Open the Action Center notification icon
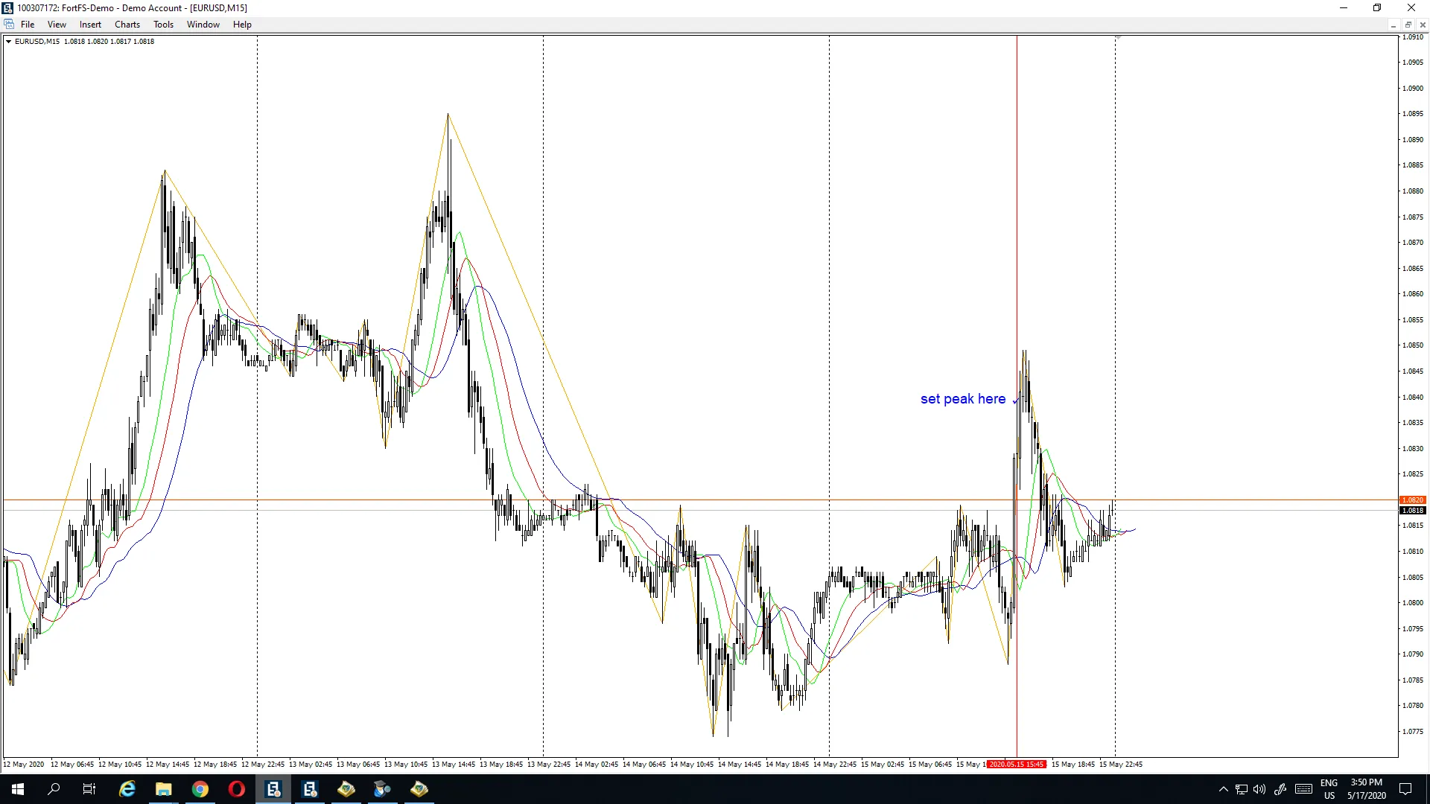1430x804 pixels. [x=1406, y=789]
